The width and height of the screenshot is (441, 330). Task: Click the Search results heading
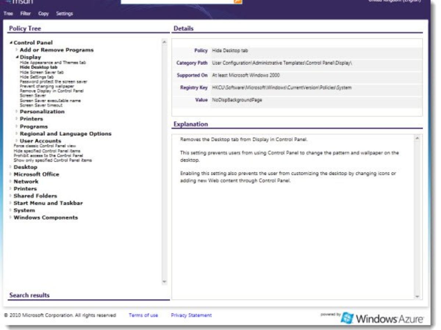click(29, 295)
